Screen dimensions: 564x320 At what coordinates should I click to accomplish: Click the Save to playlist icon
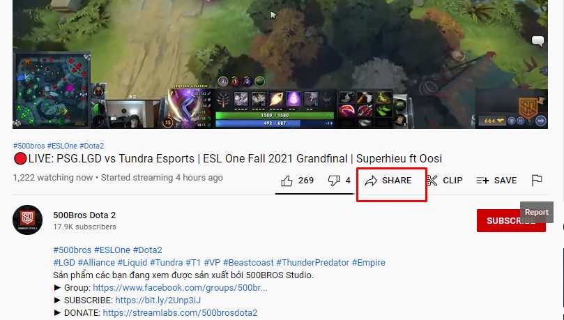(482, 181)
